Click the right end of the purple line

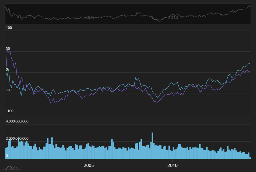(250, 72)
